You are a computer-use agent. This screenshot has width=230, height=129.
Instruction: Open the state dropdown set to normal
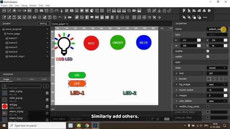click(x=217, y=68)
